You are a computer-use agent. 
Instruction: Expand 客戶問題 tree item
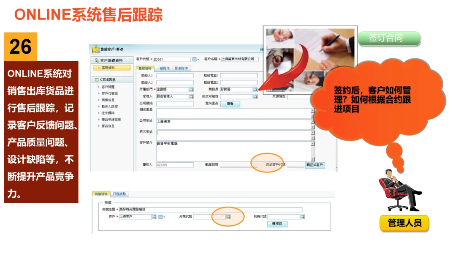(x=99, y=87)
